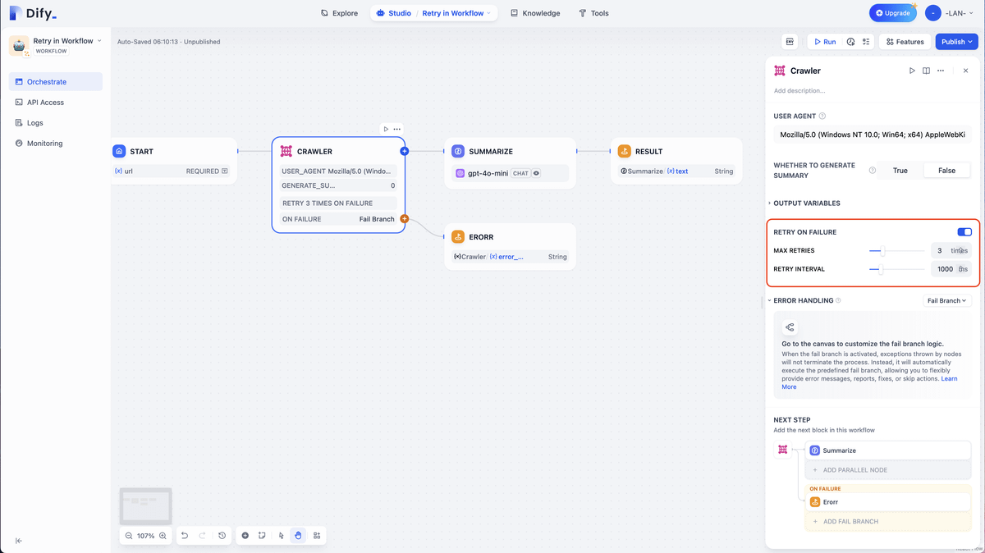Add a note with the sticky note icon

pos(262,536)
